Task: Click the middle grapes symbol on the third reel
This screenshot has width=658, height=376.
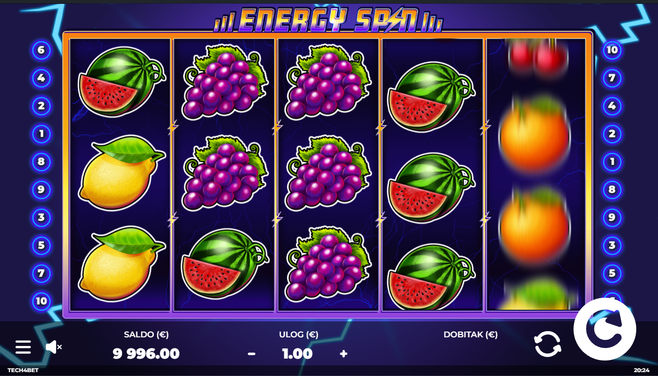Action: pos(328,173)
